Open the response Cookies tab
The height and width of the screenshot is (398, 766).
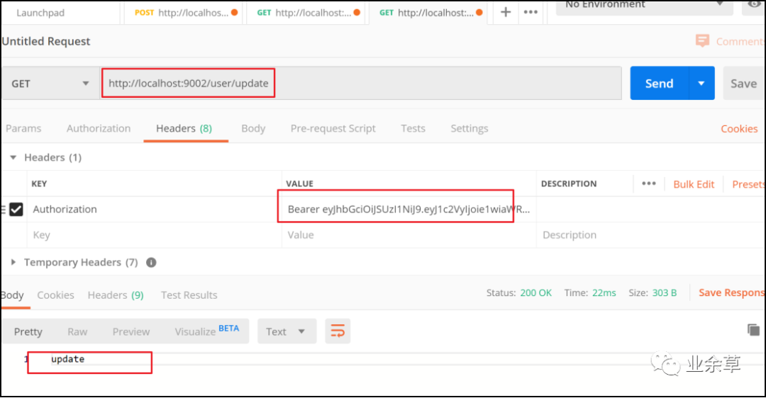(x=56, y=295)
